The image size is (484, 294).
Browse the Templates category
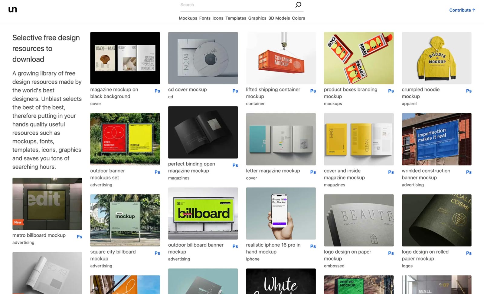pos(236,18)
